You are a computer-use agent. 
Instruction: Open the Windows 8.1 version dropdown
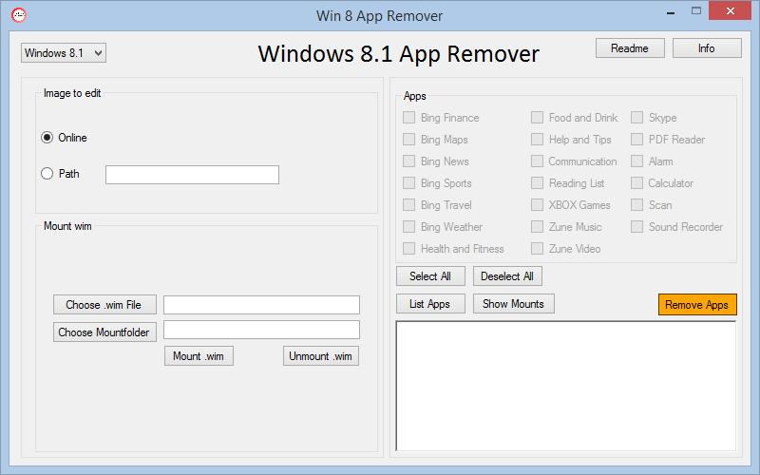tap(64, 53)
